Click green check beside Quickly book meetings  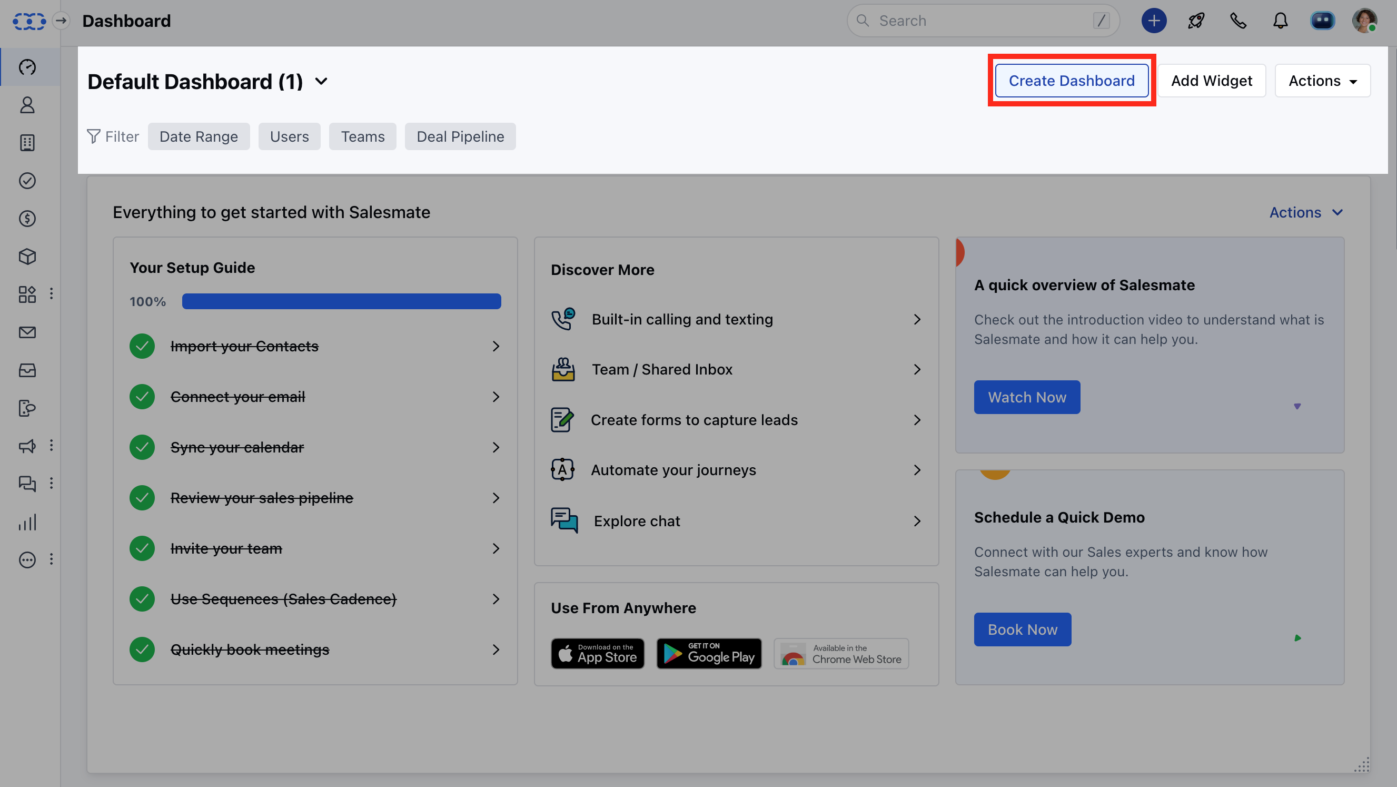coord(142,649)
